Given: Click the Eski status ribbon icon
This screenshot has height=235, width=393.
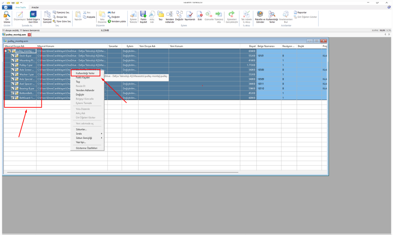Looking at the screenshot, I should 200,15.
